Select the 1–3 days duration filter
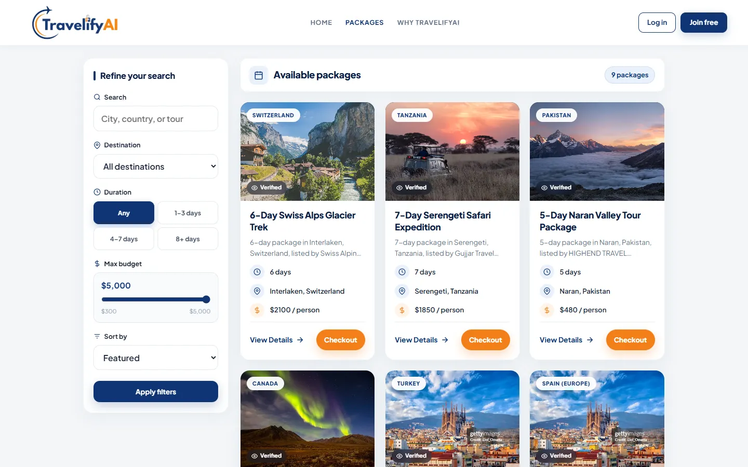748x467 pixels. pos(188,213)
